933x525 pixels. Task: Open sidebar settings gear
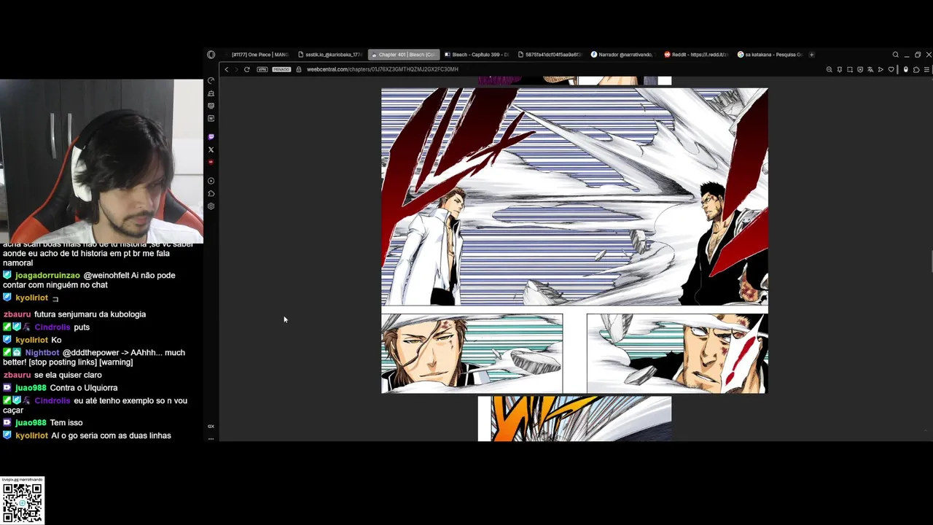[211, 206]
